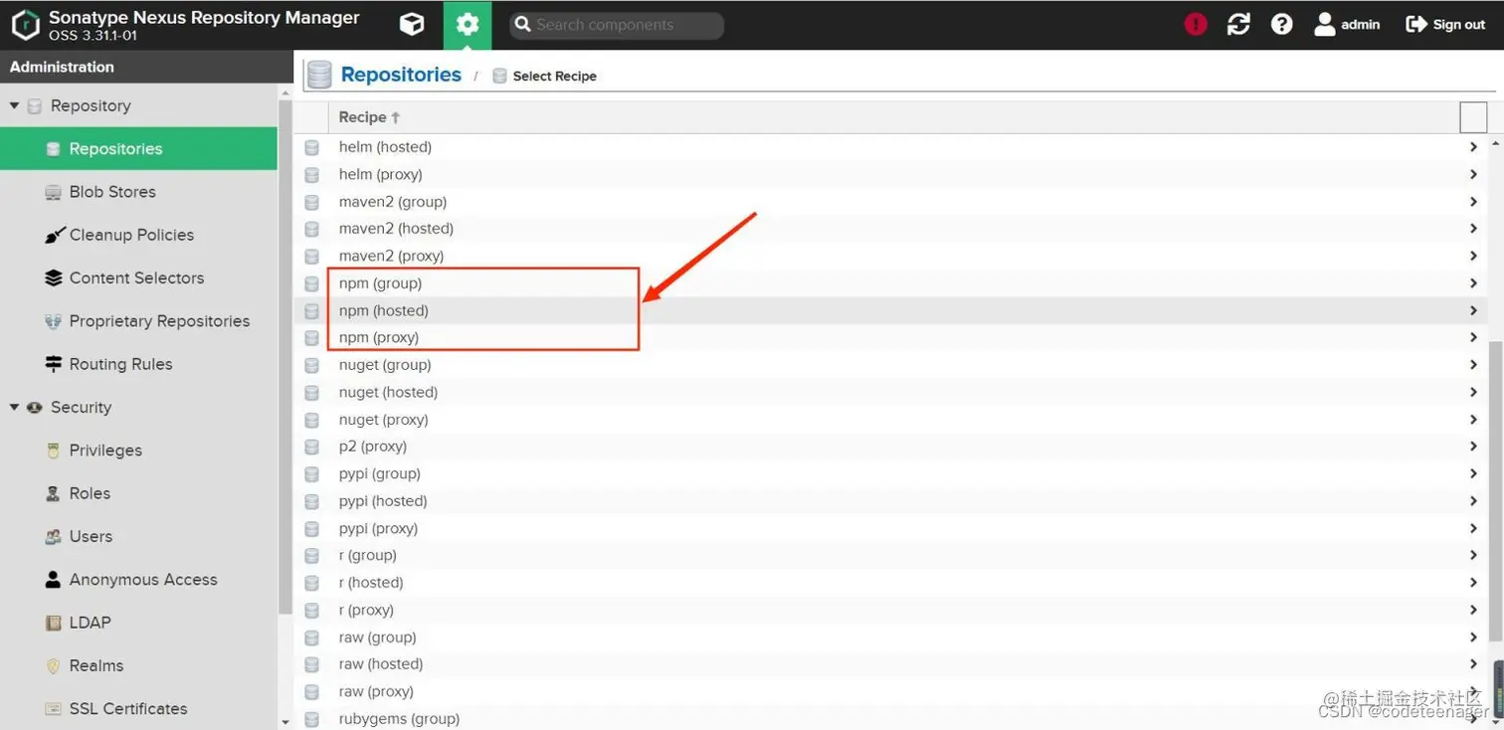This screenshot has height=730, width=1504.
Task: Open chevron arrow on p2 (proxy) row
Action: click(x=1473, y=447)
